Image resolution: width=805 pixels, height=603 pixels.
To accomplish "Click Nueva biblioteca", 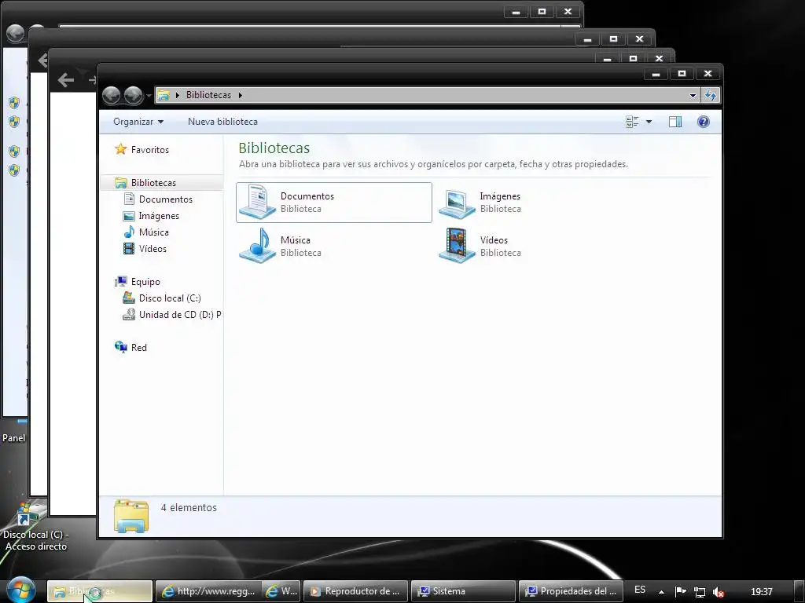I will pyautogui.click(x=222, y=122).
